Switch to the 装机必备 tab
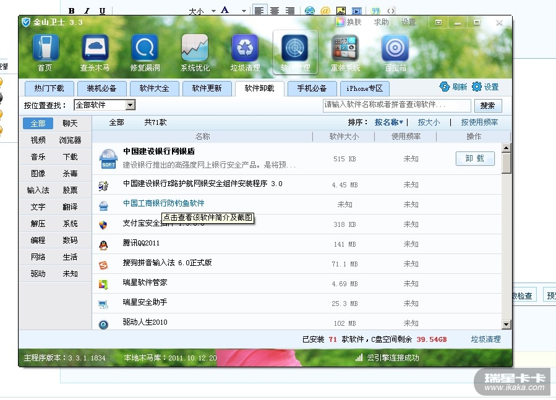 102,88
